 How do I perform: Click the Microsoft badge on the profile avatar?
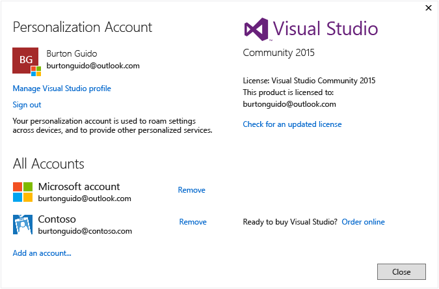36,70
